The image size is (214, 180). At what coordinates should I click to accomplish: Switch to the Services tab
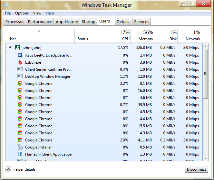tap(141, 22)
